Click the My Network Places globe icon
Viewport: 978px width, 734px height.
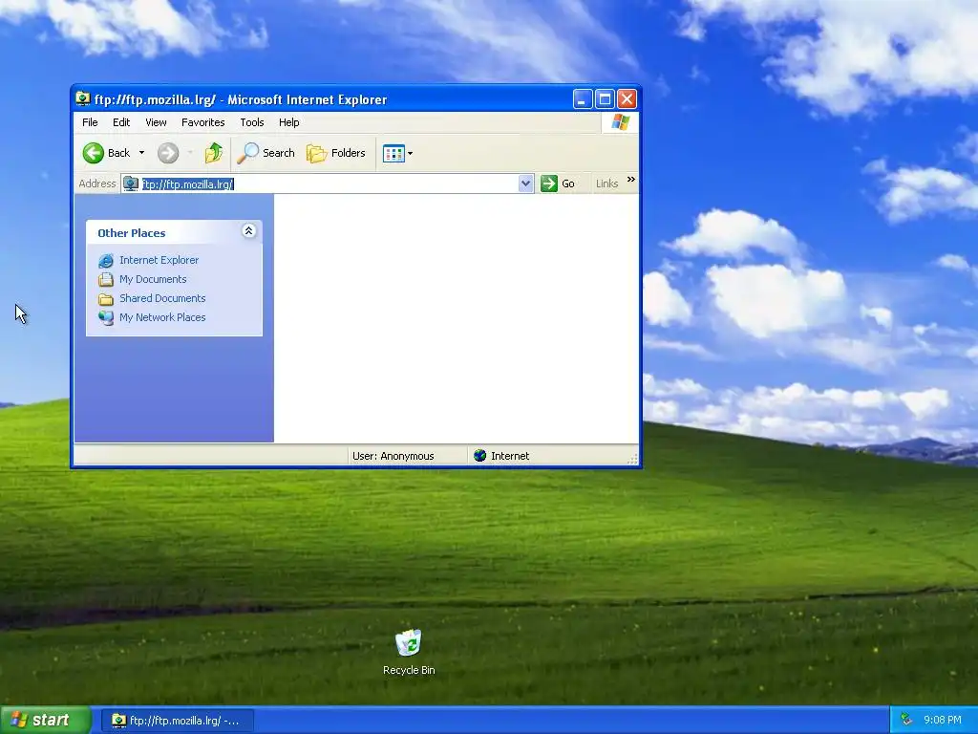(106, 317)
